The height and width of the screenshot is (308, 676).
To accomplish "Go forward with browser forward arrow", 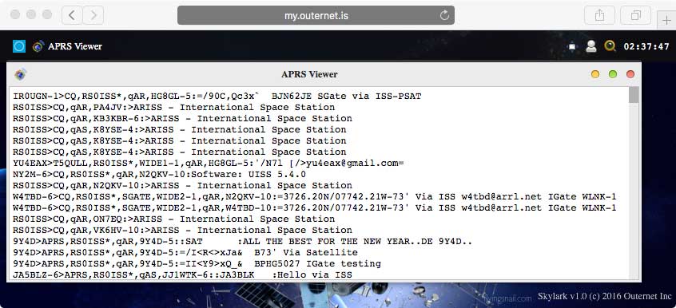I will click(x=93, y=15).
